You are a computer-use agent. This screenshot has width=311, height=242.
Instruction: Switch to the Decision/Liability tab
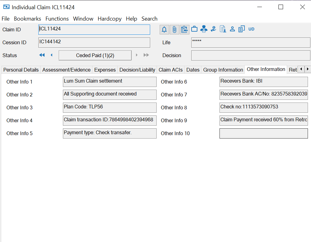[137, 70]
